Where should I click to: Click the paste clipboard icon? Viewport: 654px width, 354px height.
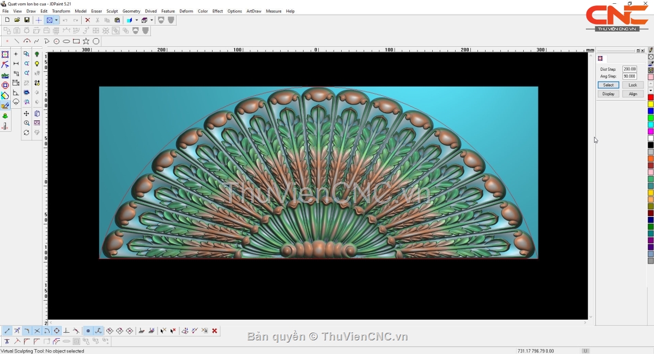(x=117, y=20)
